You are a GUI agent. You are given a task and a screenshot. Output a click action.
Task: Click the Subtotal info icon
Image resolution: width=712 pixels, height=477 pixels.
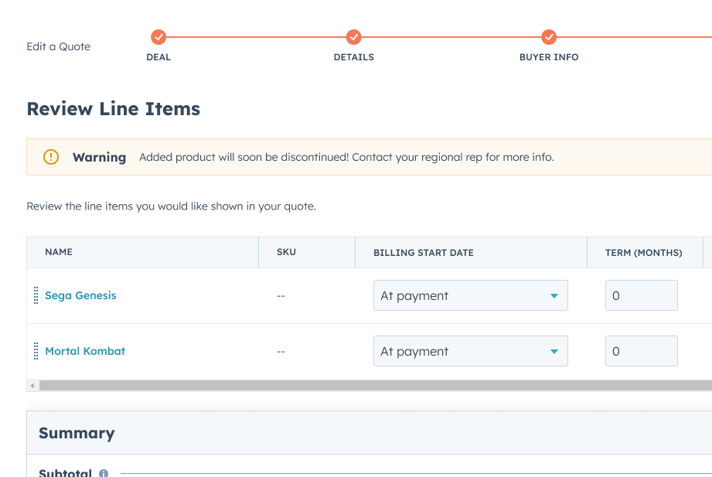tap(104, 473)
